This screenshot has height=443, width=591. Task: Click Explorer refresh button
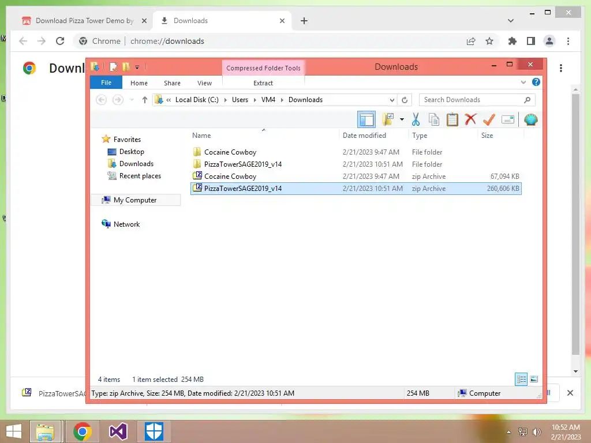[x=405, y=100]
